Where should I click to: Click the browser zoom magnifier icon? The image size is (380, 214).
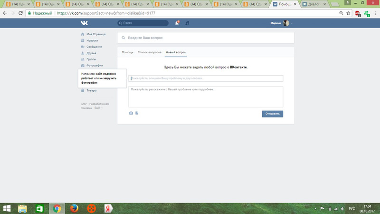340,13
